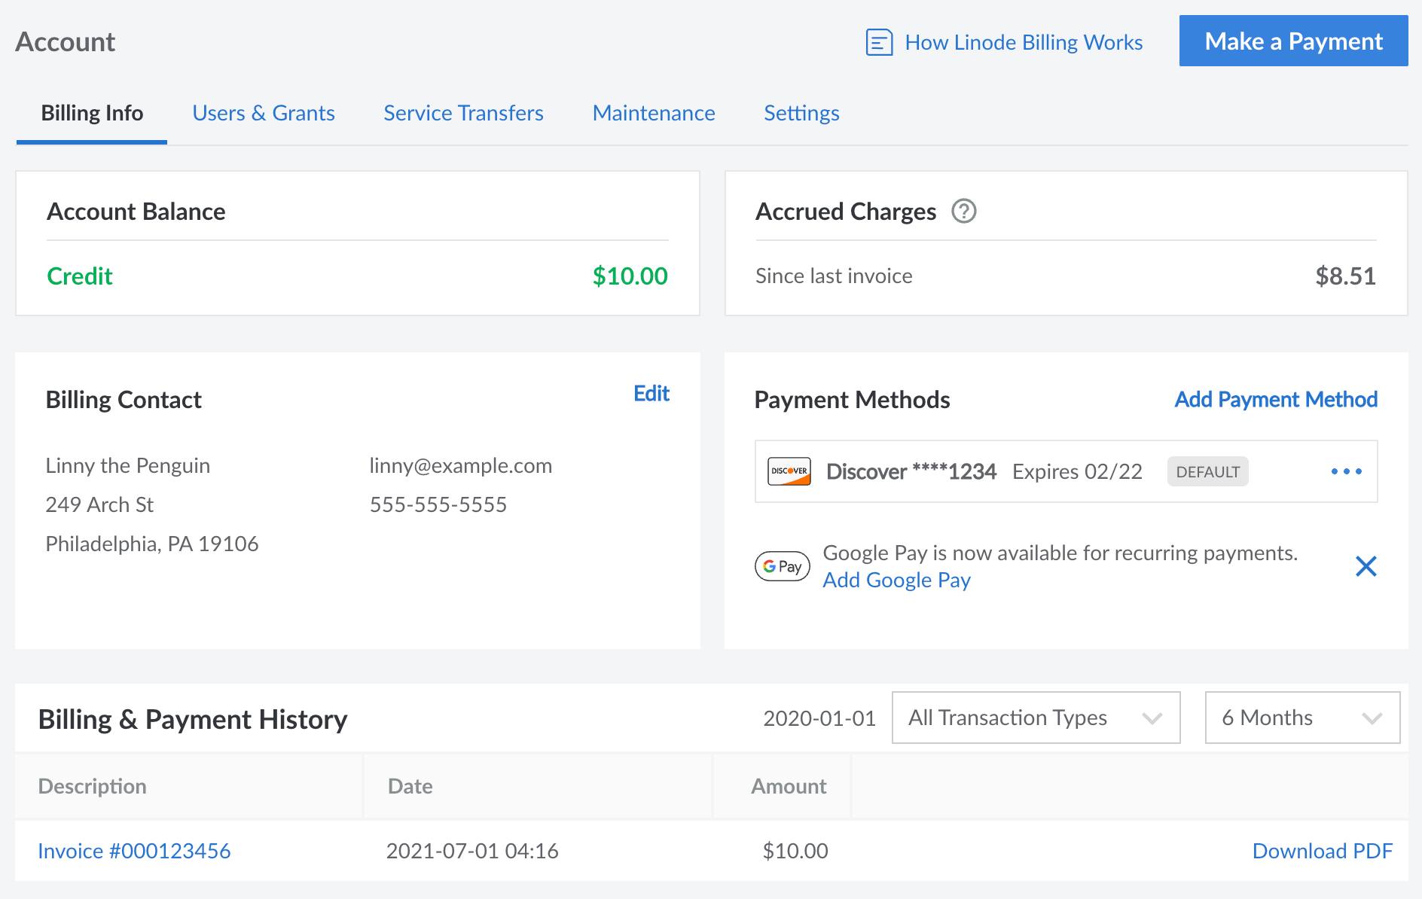
Task: Click the 2020-01-01 date field
Action: tap(819, 718)
